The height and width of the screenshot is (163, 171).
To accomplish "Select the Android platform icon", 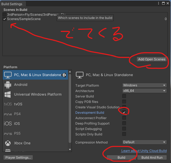I will pyautogui.click(x=8, y=85).
